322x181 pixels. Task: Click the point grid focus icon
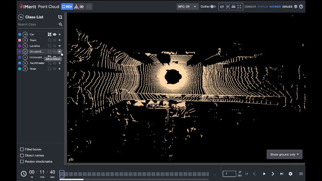(x=228, y=7)
